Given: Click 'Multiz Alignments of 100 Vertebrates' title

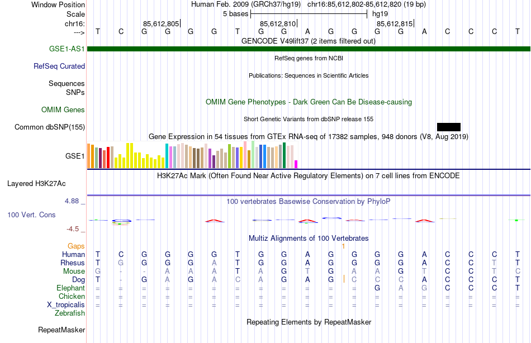Looking at the screenshot, I should pos(309,238).
